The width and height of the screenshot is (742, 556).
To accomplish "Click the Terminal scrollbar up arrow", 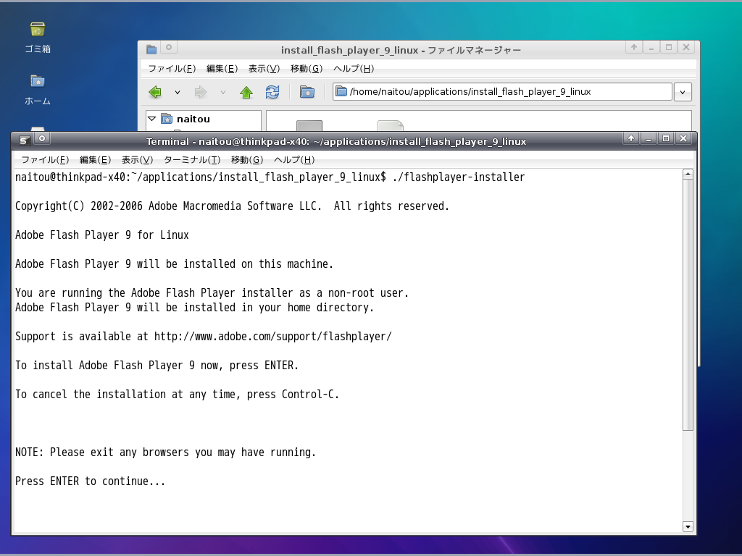I will (688, 174).
